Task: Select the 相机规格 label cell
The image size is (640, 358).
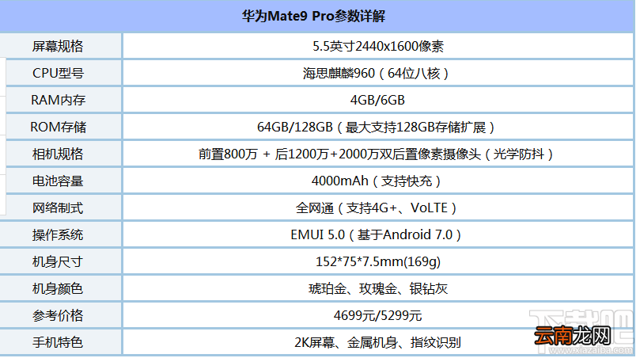Action: (63, 154)
